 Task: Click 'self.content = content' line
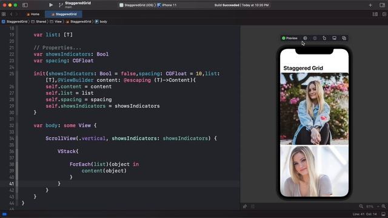78,87
